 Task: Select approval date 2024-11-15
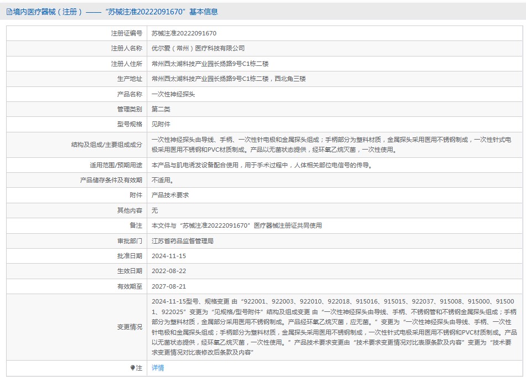point(169,256)
